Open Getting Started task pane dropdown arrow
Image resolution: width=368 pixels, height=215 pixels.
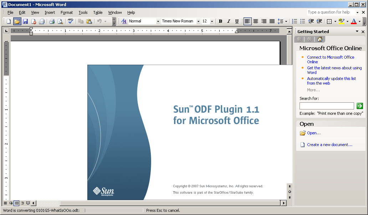pos(357,31)
